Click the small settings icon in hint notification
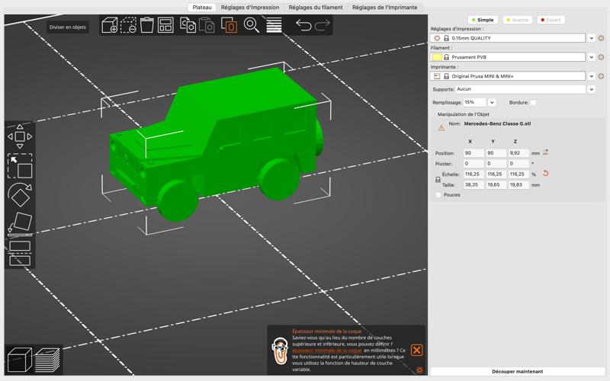This screenshot has width=610, height=381. 419,370
